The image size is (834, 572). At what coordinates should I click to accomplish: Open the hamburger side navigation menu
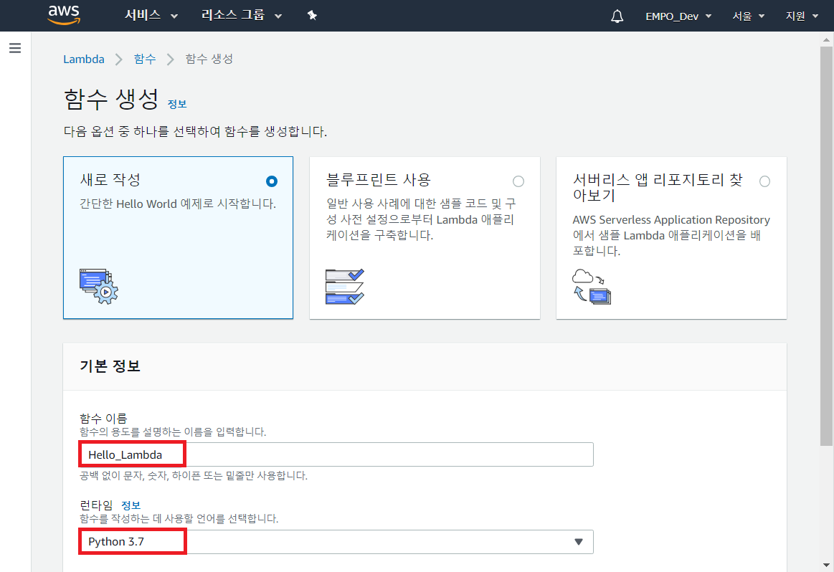15,48
